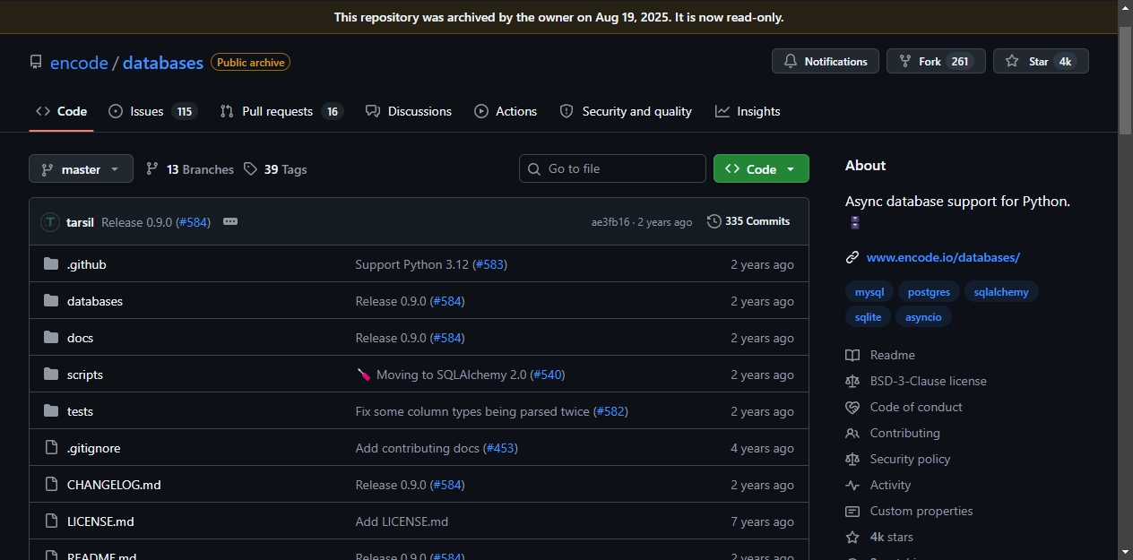Select the postgres topic tag

[x=929, y=292]
